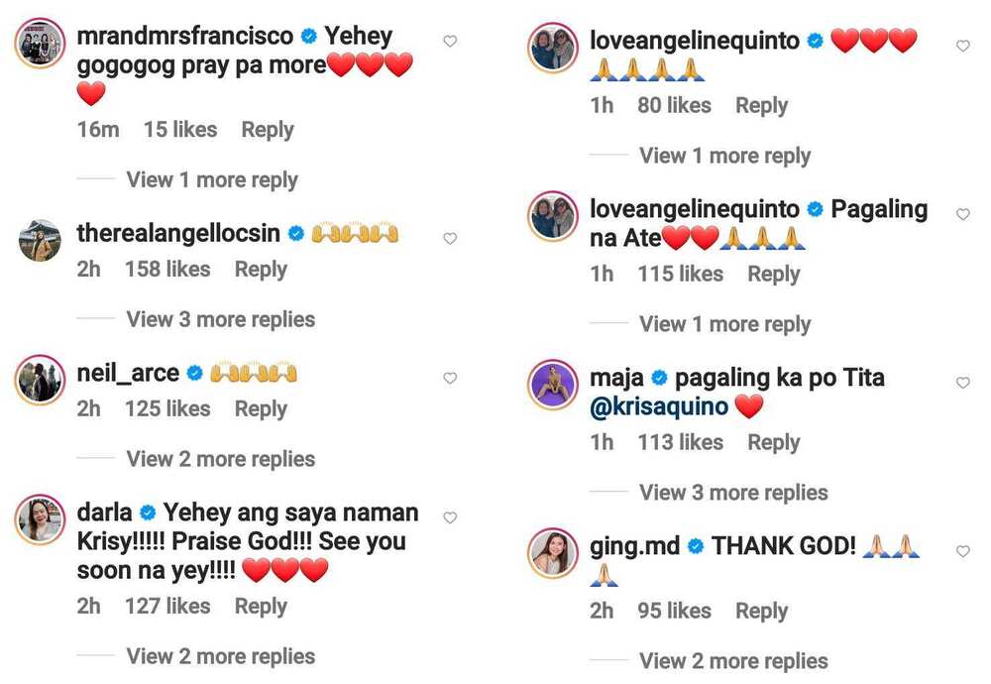This screenshot has height=684, width=991.
Task: Open the @krisaquino mention link
Action: (659, 406)
